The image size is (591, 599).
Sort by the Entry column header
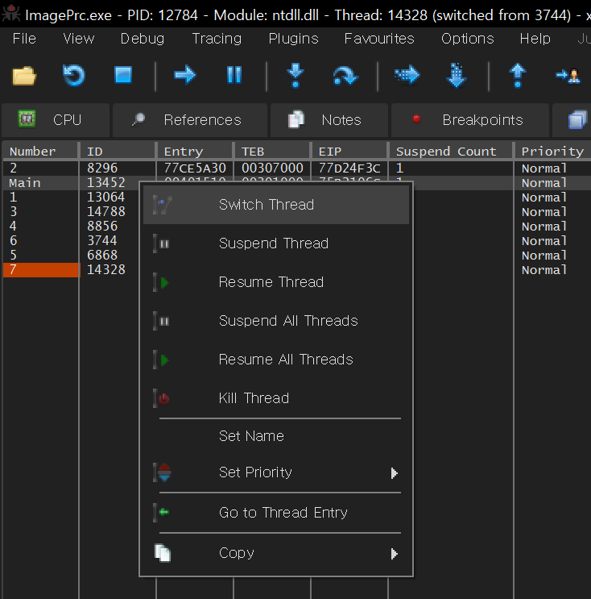tap(195, 152)
